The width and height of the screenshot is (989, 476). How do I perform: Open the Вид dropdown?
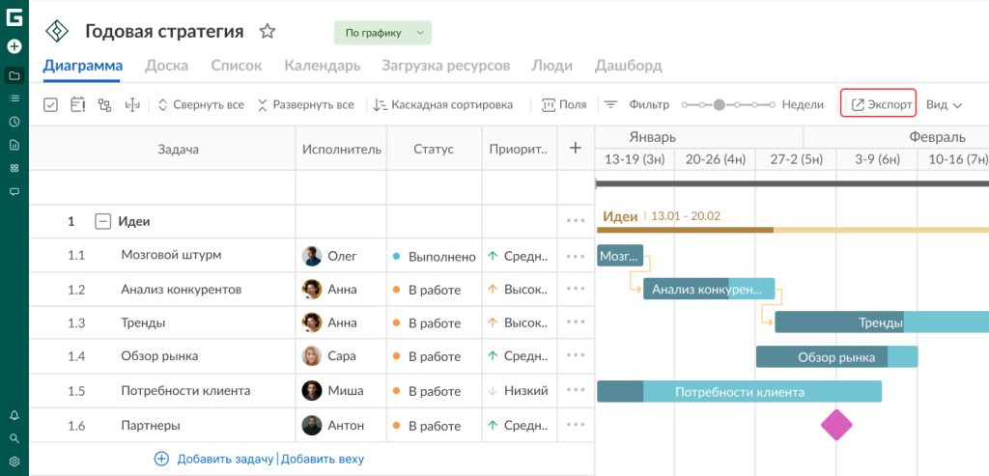944,105
